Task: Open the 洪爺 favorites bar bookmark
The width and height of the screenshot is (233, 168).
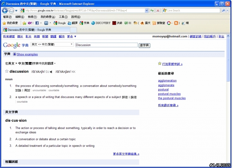Action: tap(117, 23)
